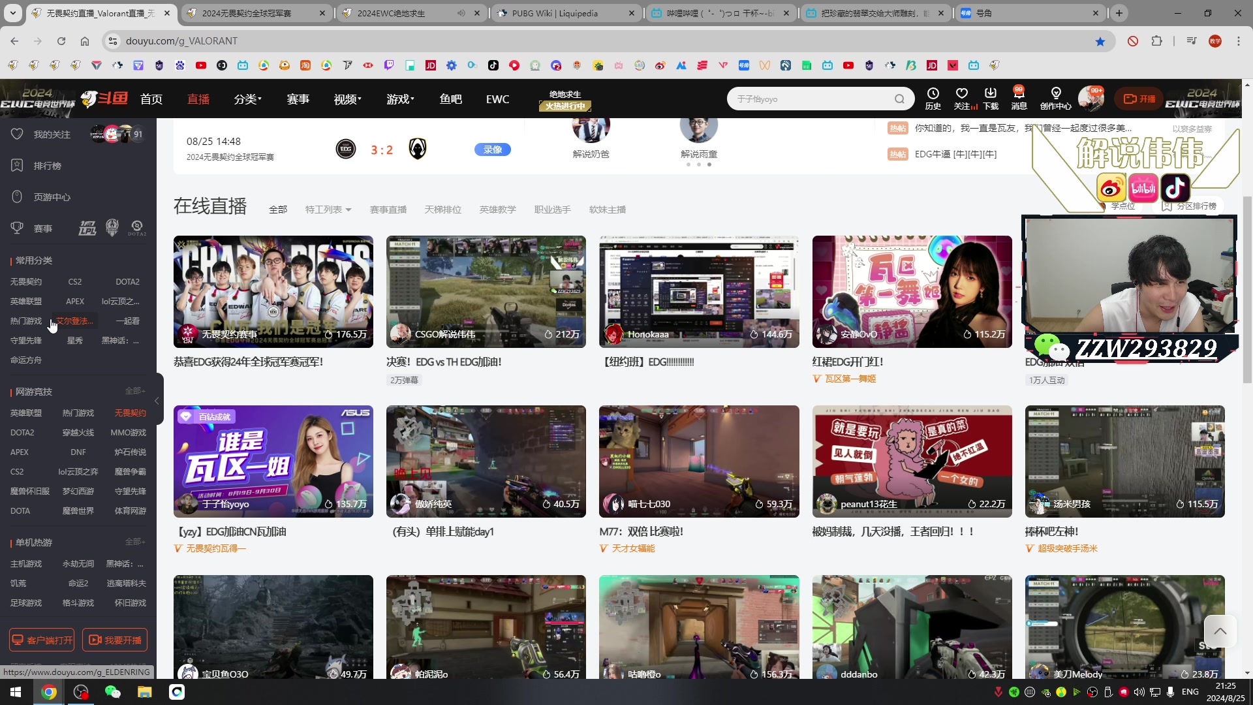
Task: Open the peanut13花生 stream thumbnail
Action: click(x=912, y=462)
